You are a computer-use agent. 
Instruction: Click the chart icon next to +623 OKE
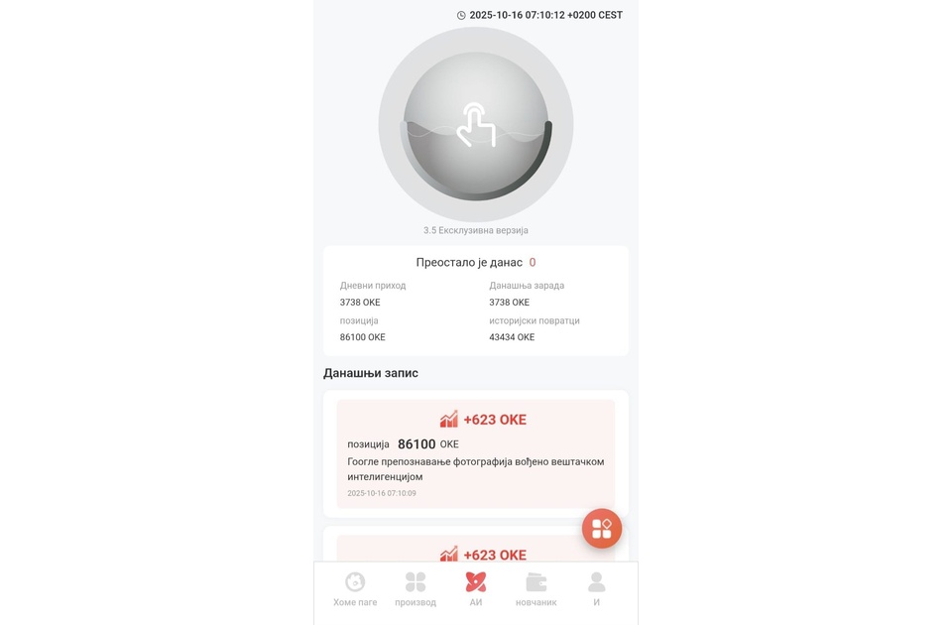point(449,420)
